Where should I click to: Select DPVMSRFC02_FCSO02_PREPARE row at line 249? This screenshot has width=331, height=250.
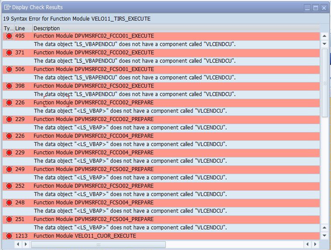[161, 169]
